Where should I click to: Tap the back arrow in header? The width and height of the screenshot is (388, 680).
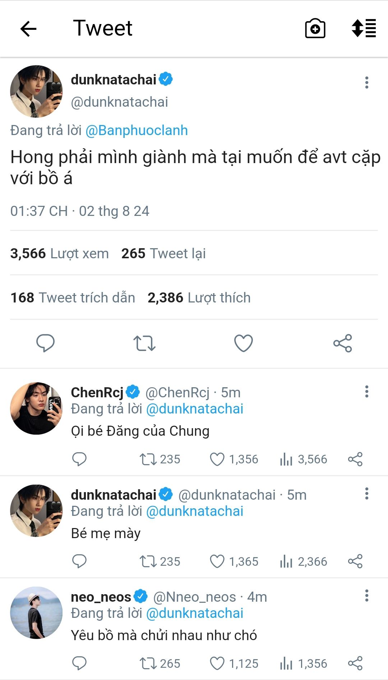point(28,29)
